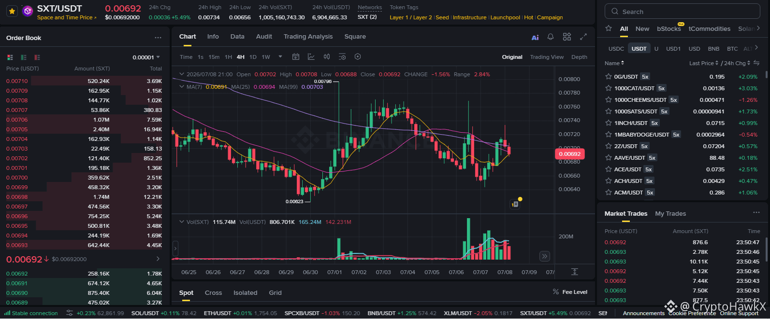The width and height of the screenshot is (770, 319).
Task: Open chart display settings list icon
Action: [342, 57]
